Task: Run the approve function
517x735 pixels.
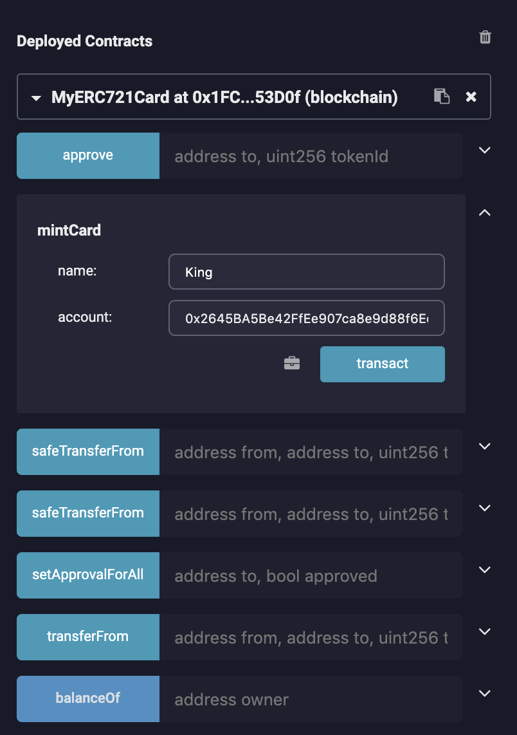Action: pyautogui.click(x=88, y=156)
